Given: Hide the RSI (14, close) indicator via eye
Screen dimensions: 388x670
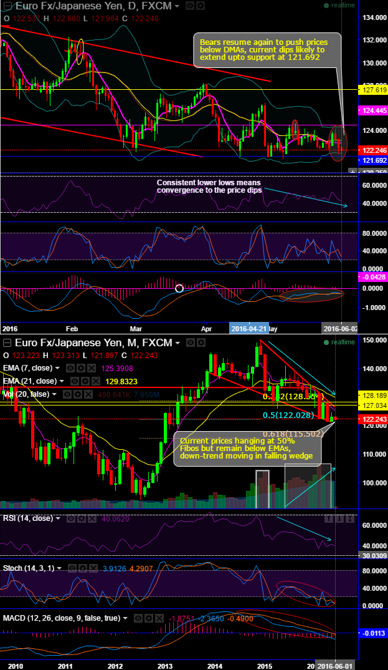Looking at the screenshot, I should (72, 518).
